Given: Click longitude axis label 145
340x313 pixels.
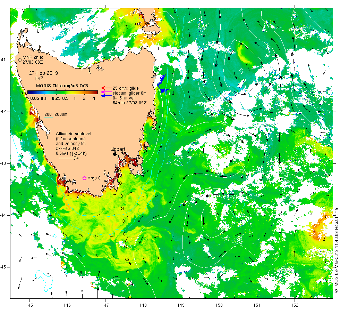Looking at the screenshot, I should (29, 305).
